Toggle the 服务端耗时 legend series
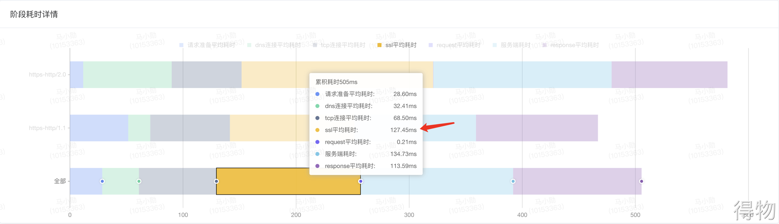This screenshot has width=779, height=224. click(511, 45)
